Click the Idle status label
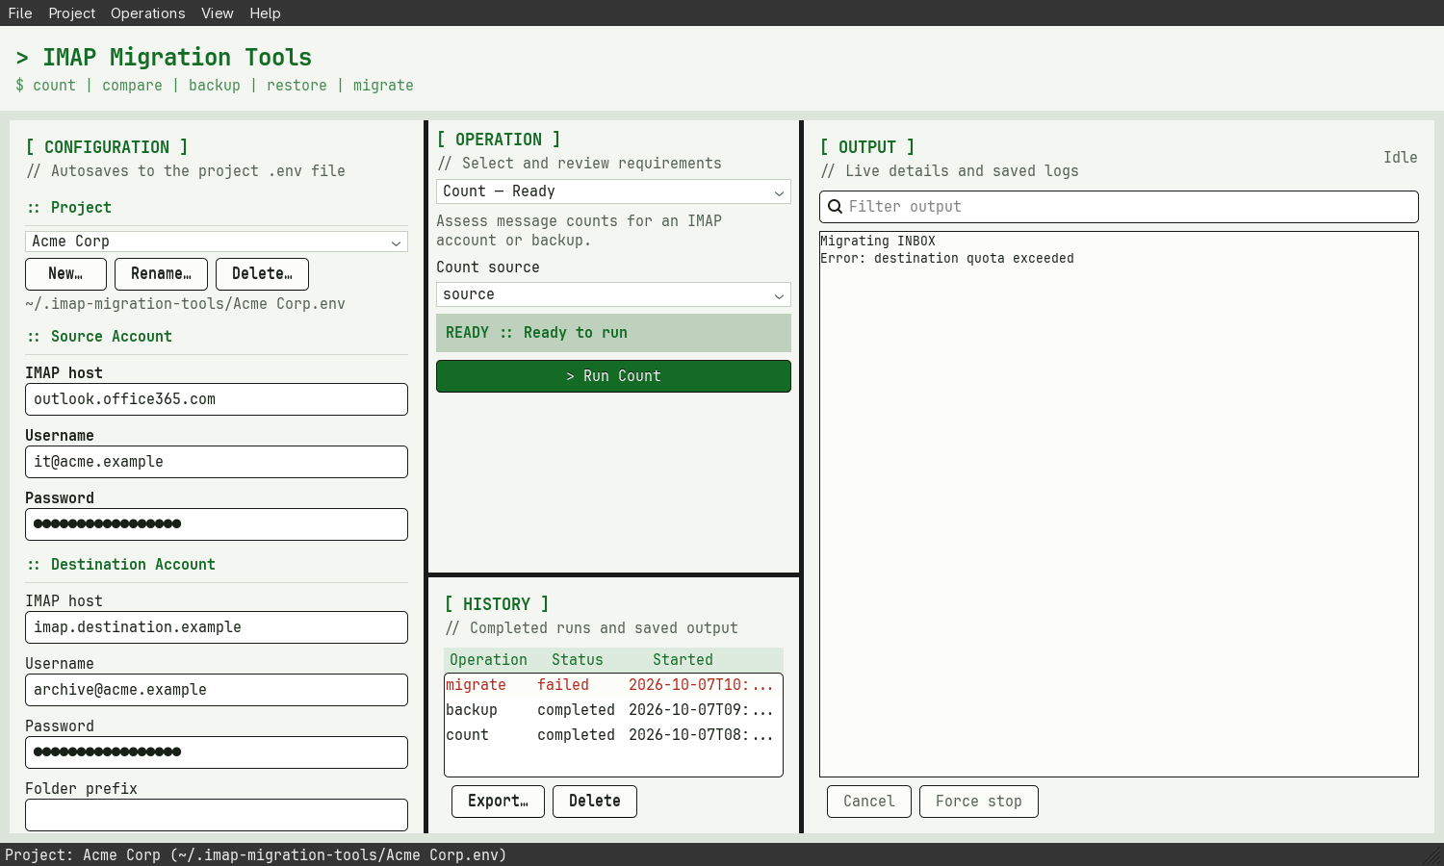 coord(1401,158)
